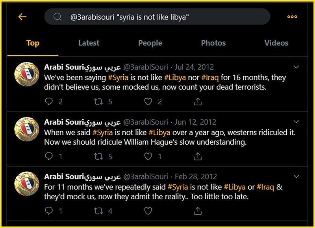315x228 pixels.
Task: Click the search query input field
Action: (x=157, y=17)
